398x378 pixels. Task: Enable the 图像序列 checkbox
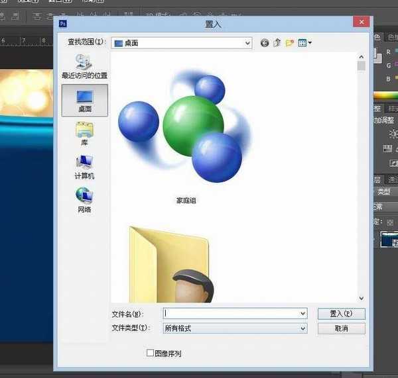tap(151, 354)
